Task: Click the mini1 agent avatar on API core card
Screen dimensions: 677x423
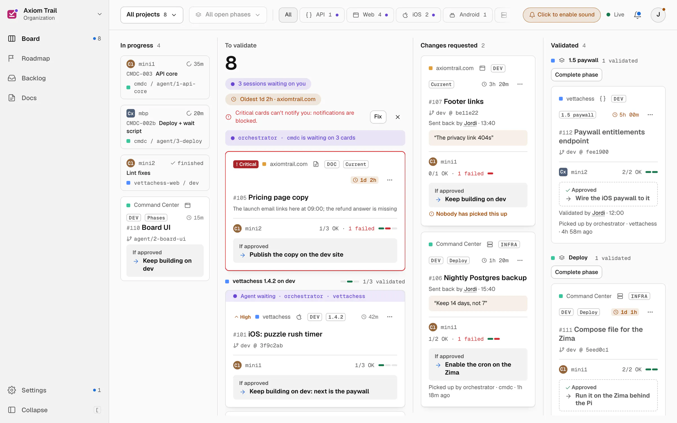Action: click(131, 64)
